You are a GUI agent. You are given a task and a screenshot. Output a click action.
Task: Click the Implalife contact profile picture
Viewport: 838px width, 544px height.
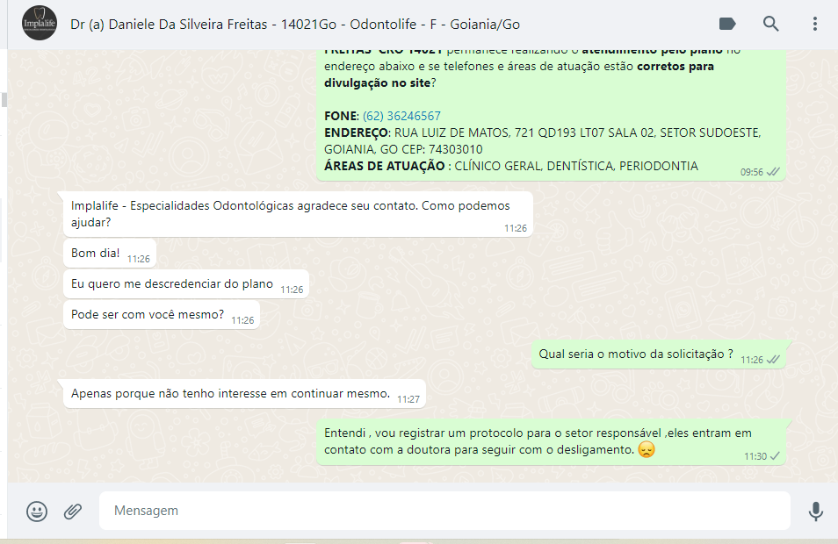click(x=40, y=23)
